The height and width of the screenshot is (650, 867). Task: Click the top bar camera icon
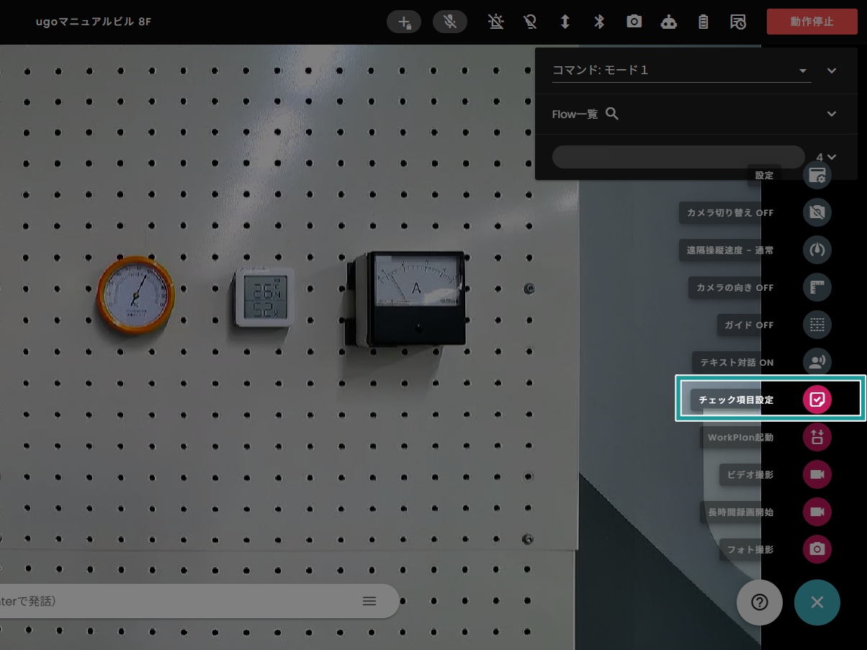tap(634, 22)
